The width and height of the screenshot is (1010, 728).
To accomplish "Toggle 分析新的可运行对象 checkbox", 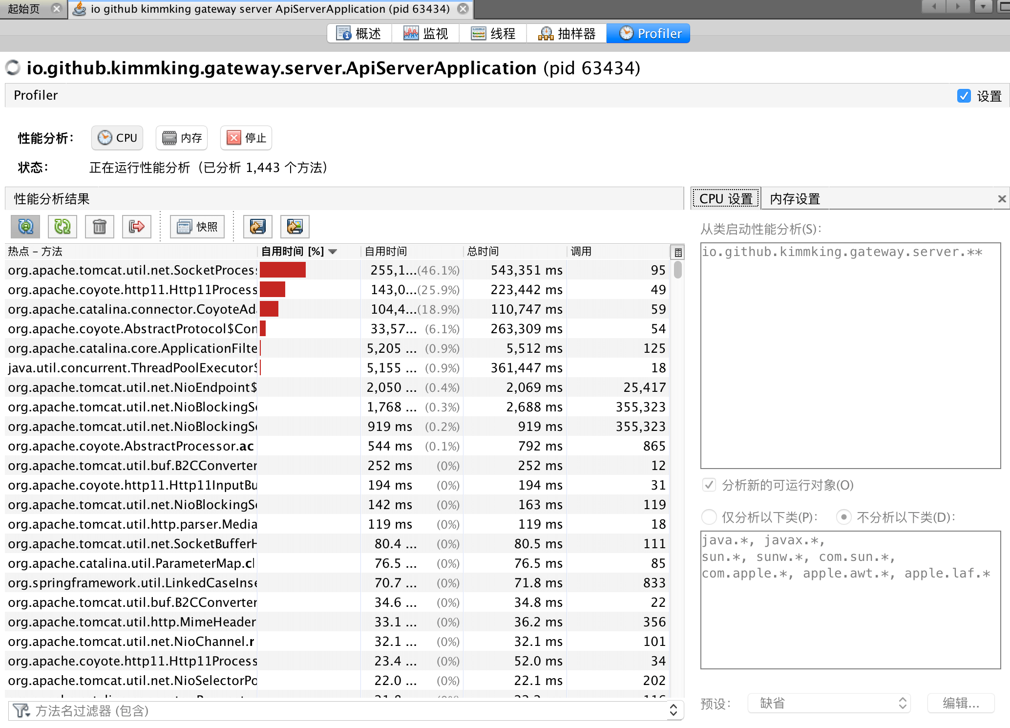I will [709, 485].
